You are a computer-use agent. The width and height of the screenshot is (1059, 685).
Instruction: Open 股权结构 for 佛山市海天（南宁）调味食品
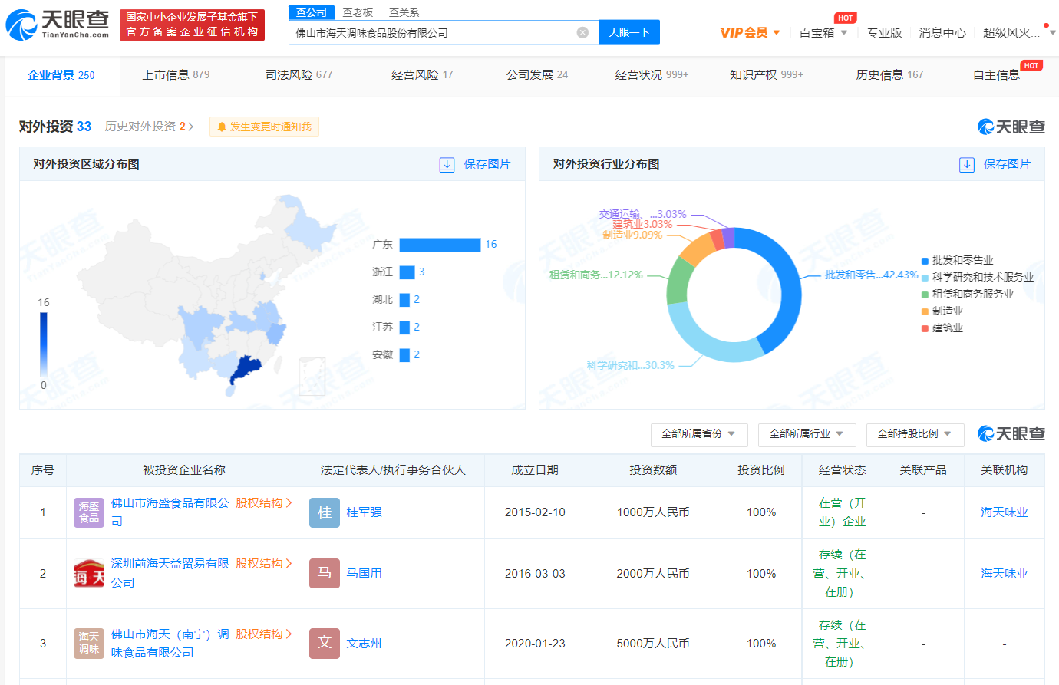pyautogui.click(x=263, y=634)
